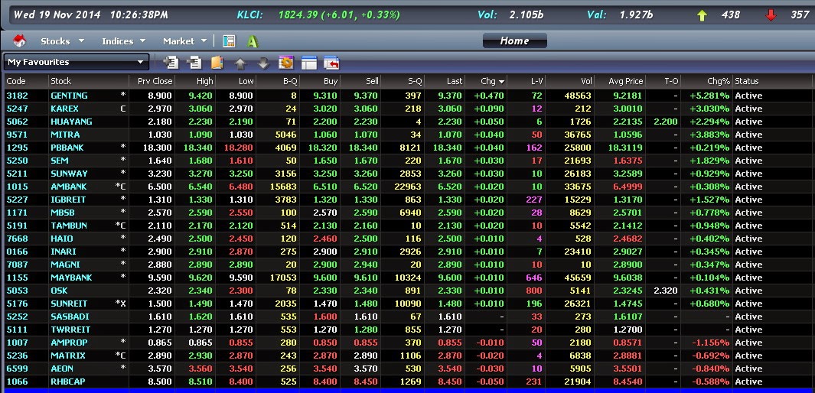Click the Status column header
Viewport: 815px width, 393px height.
tap(771, 81)
